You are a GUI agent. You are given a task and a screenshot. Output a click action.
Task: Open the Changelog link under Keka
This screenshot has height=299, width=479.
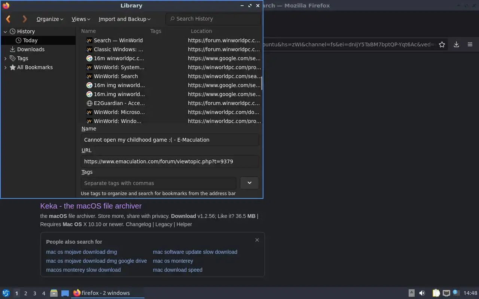pos(138,224)
